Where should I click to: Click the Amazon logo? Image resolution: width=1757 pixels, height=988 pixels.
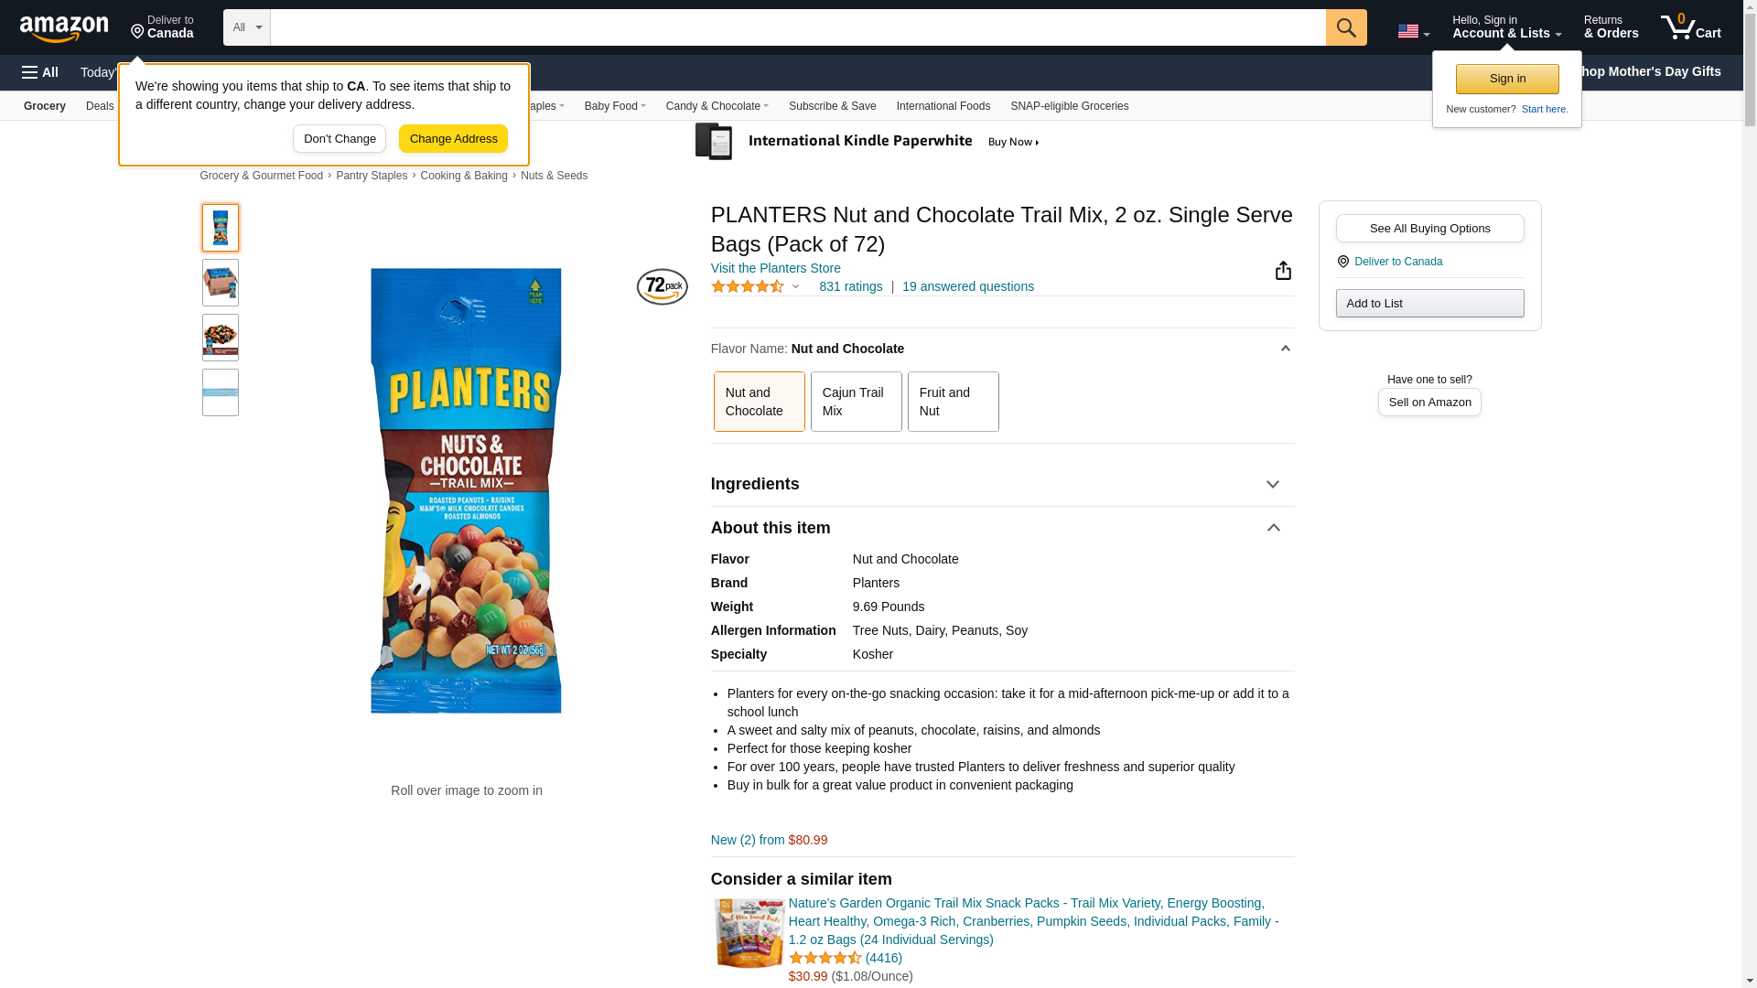[64, 28]
